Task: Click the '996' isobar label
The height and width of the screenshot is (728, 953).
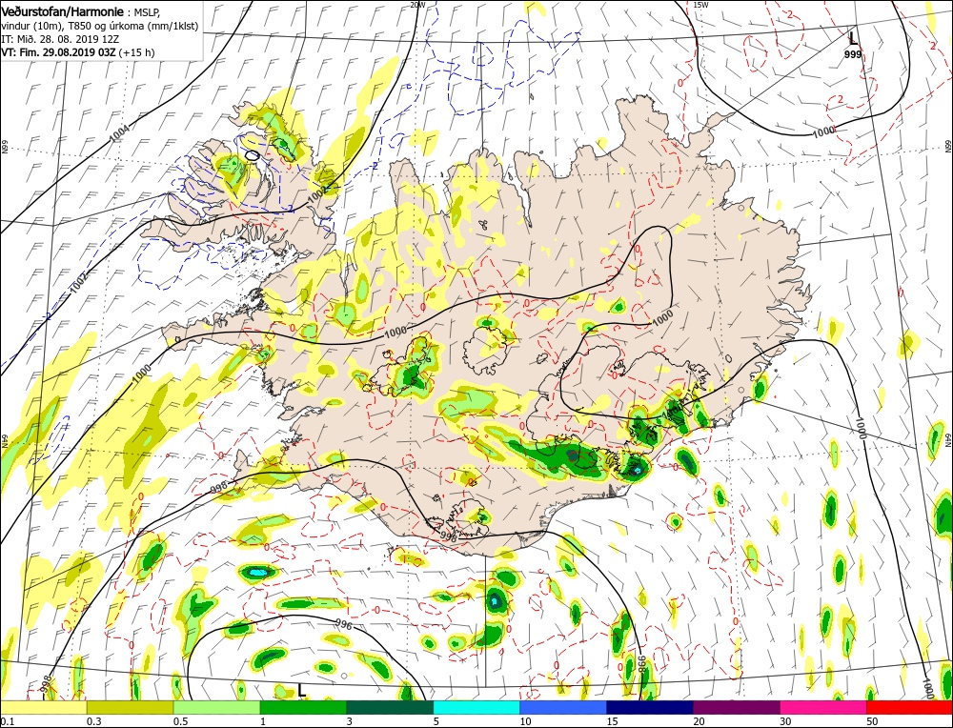Action: pyautogui.click(x=344, y=624)
